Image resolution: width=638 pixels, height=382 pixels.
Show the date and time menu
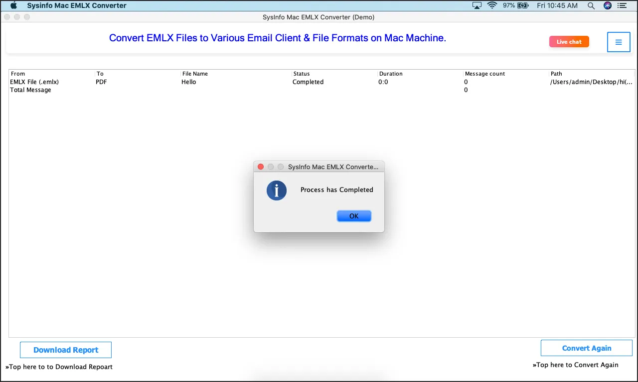(x=556, y=5)
